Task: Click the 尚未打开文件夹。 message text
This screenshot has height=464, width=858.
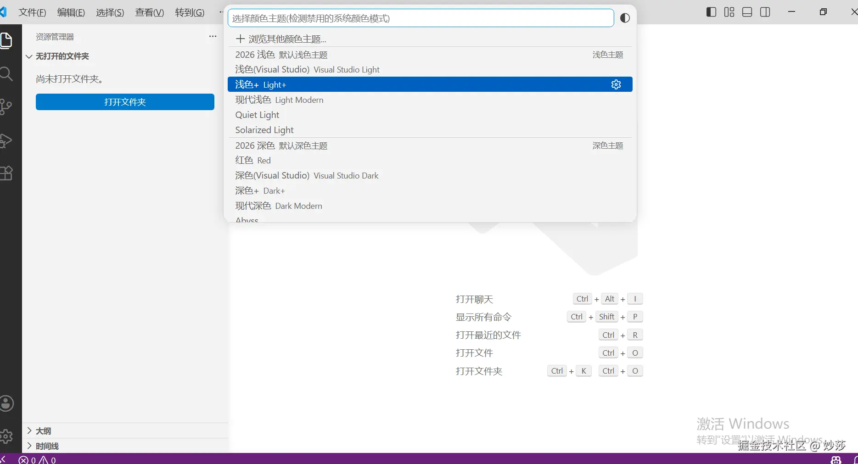Action: coord(69,79)
